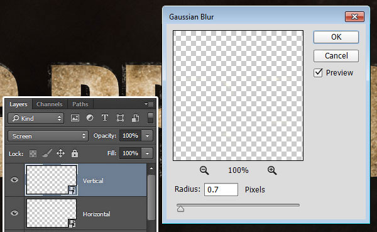Switch to the Channels tab
This screenshot has height=232, width=377.
click(x=49, y=104)
